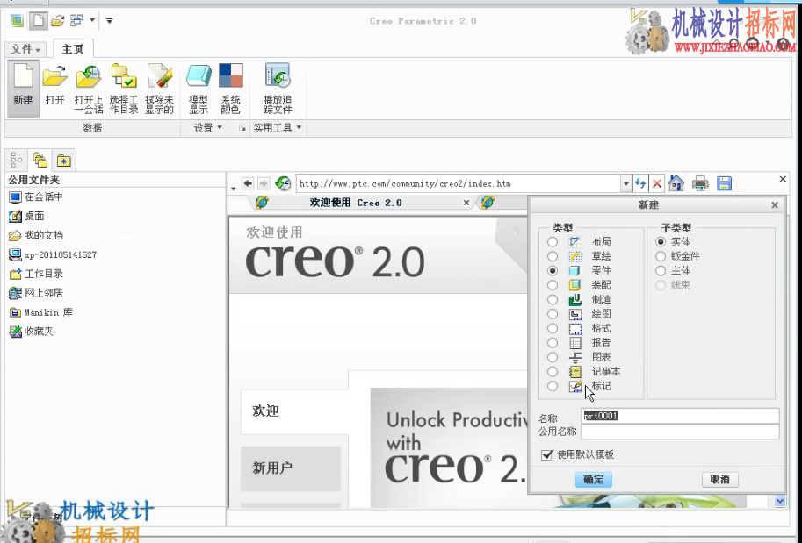Image resolution: width=802 pixels, height=543 pixels.
Task: Click the 打开 (Open) ribbon icon
Action: (54, 85)
